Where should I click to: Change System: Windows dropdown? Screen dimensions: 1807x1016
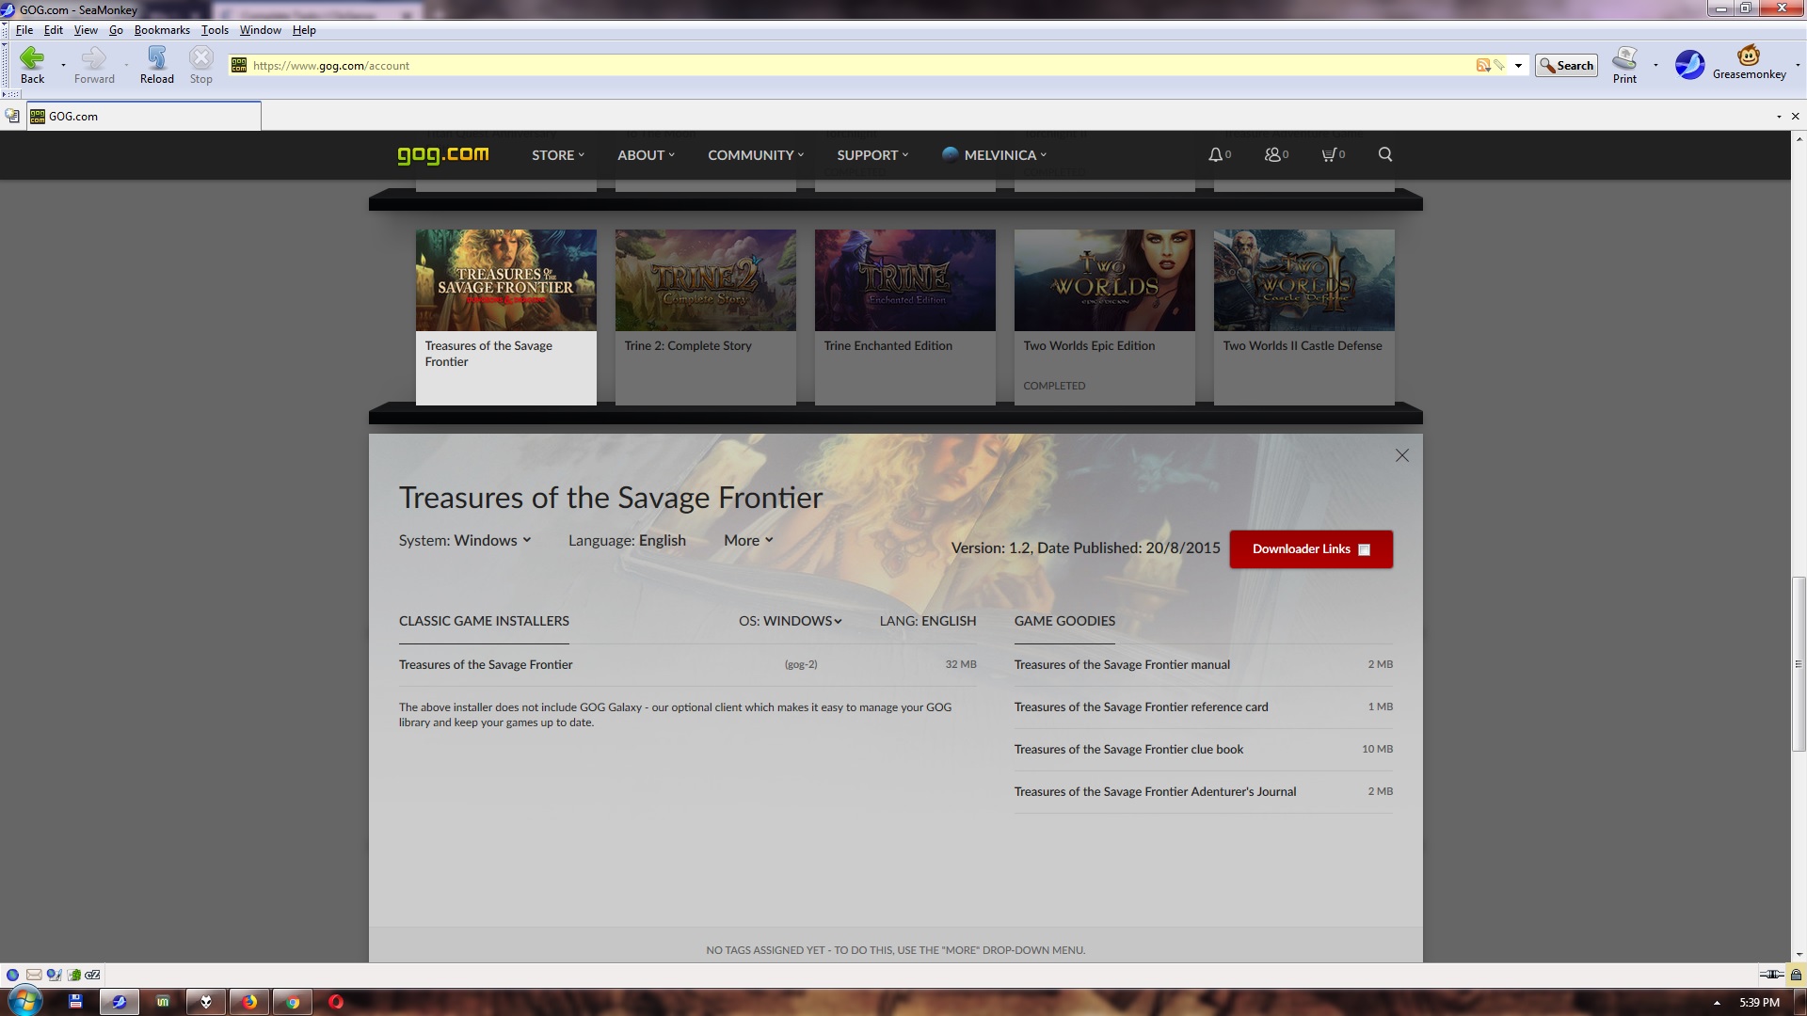pos(465,540)
